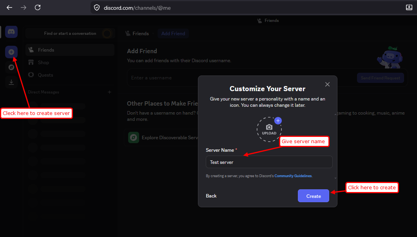Go back using browser back arrow
The height and width of the screenshot is (237, 417).
click(x=9, y=7)
